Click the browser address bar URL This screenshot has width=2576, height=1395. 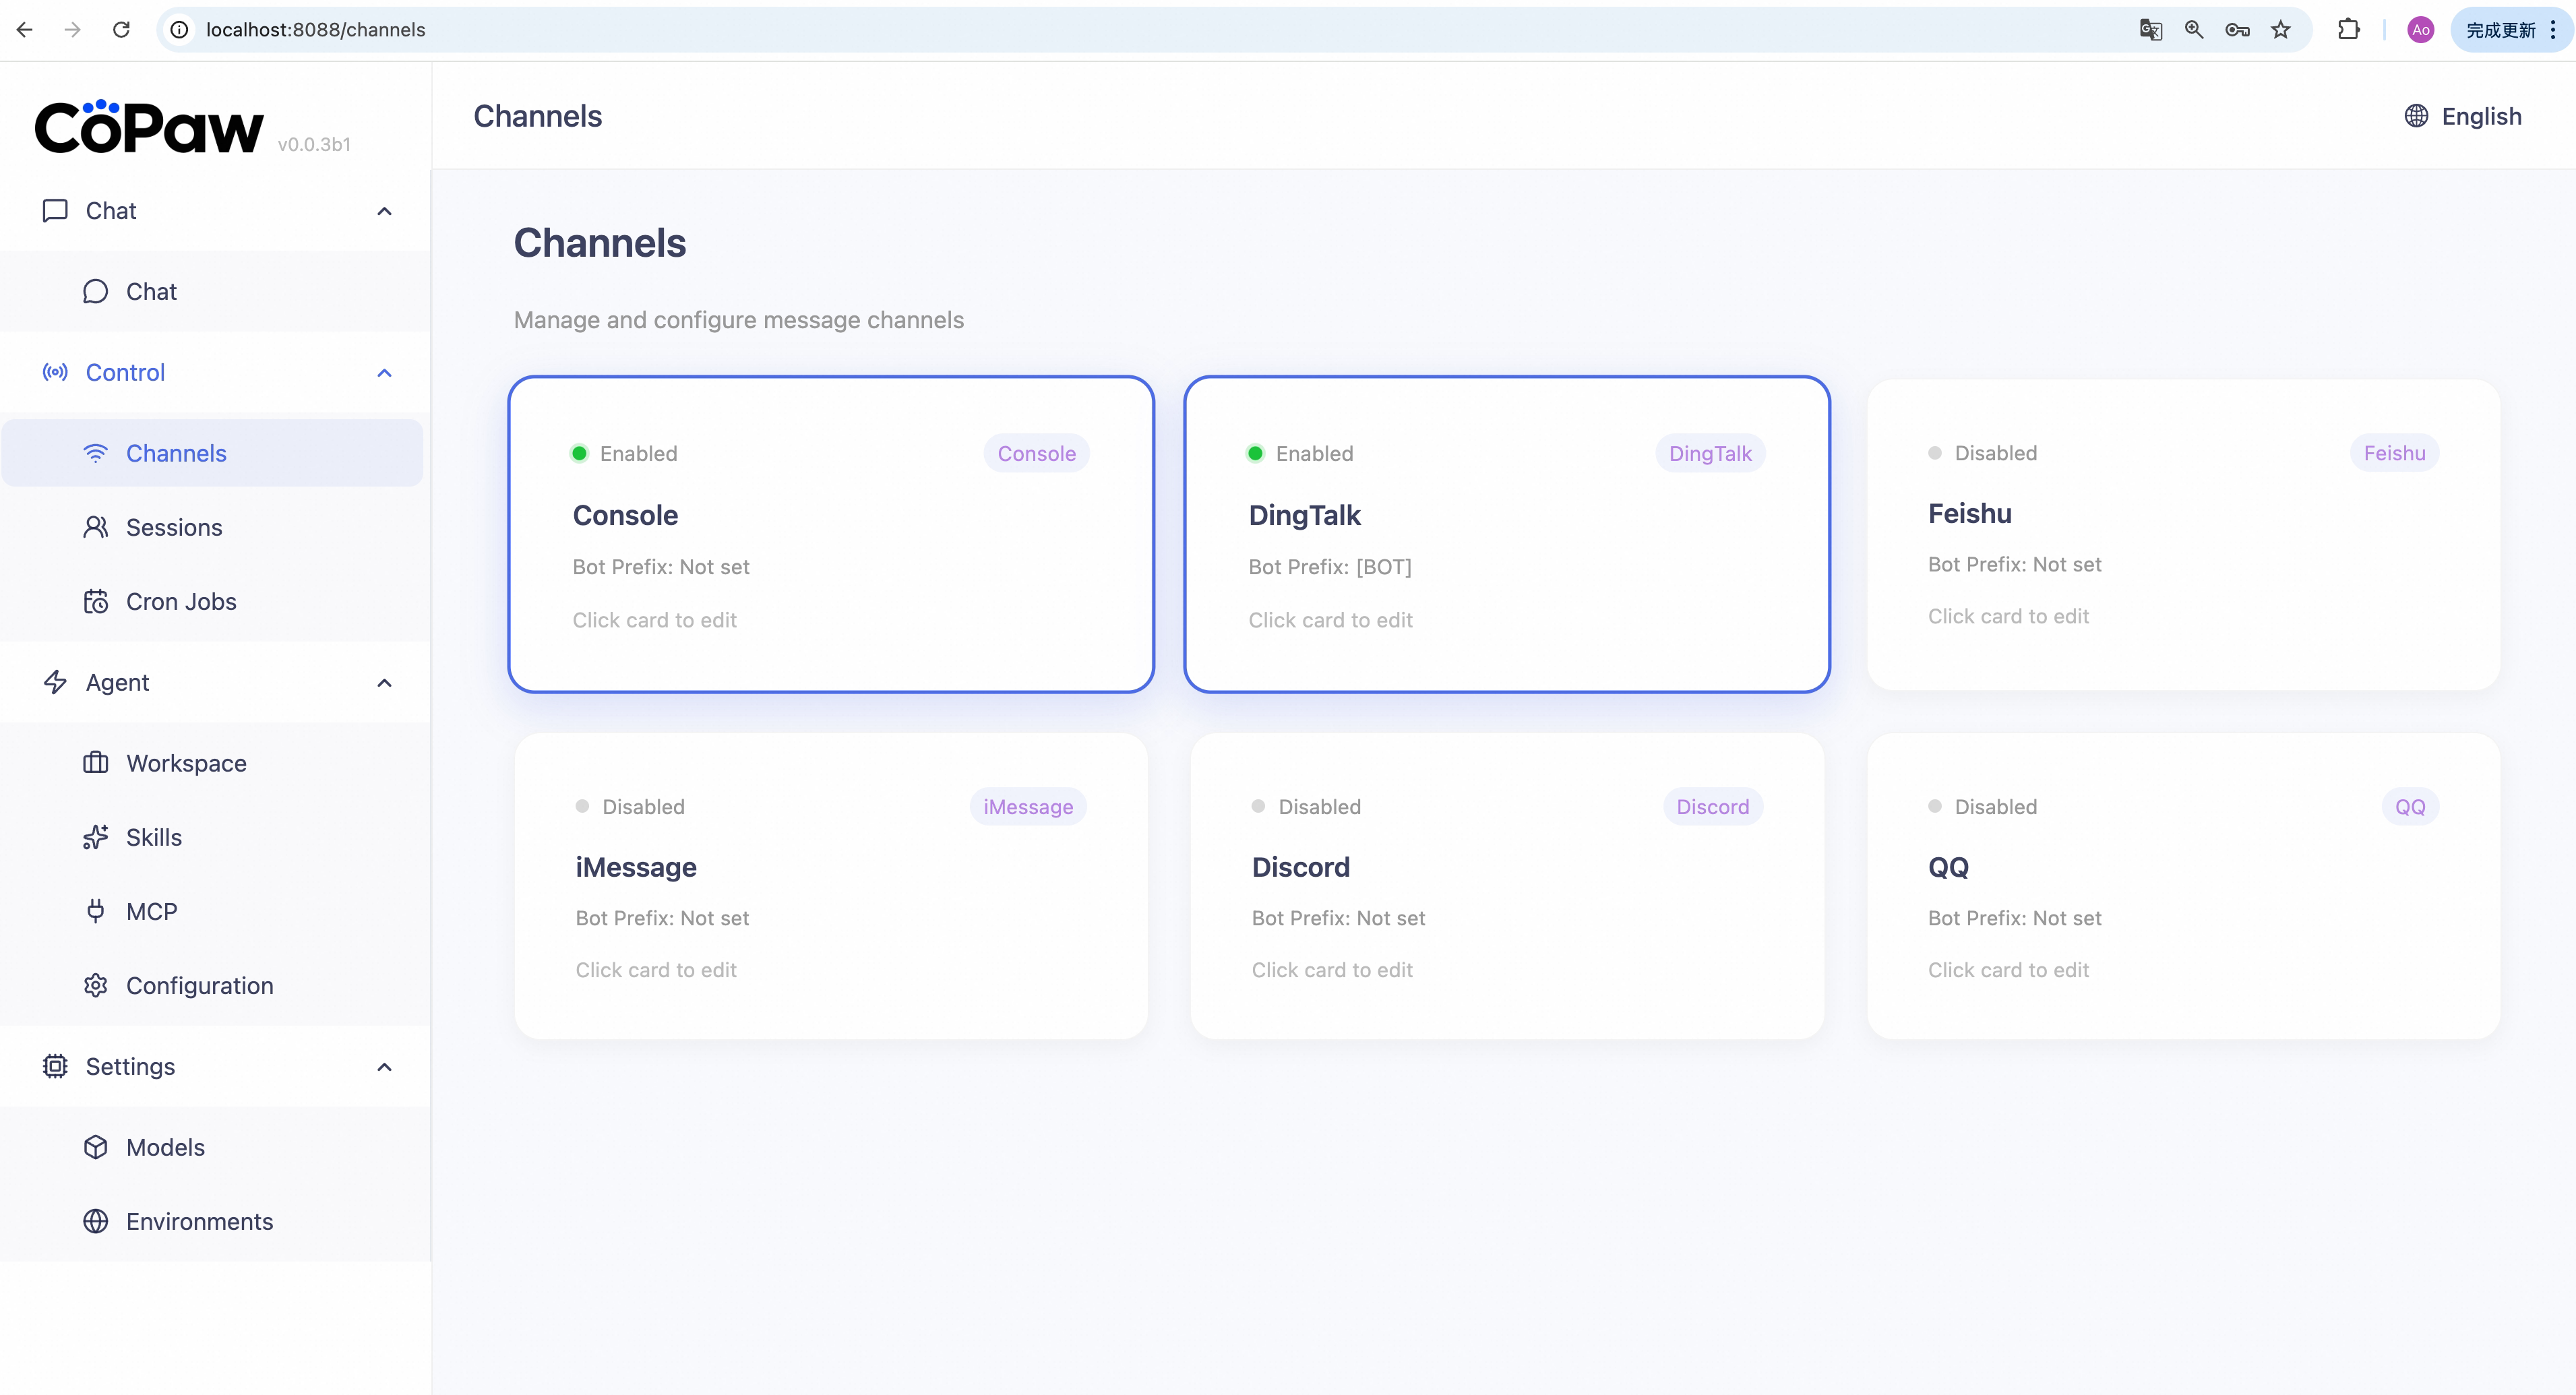coord(316,30)
